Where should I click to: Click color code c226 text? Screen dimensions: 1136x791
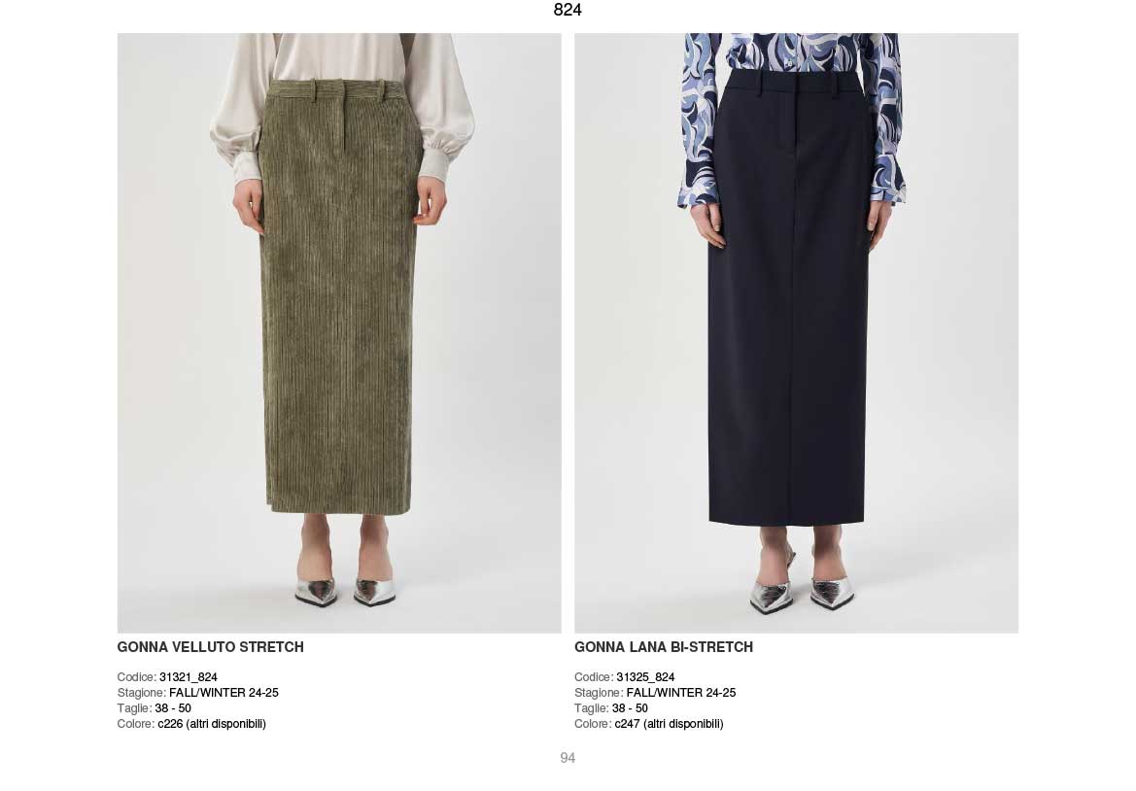tap(170, 724)
